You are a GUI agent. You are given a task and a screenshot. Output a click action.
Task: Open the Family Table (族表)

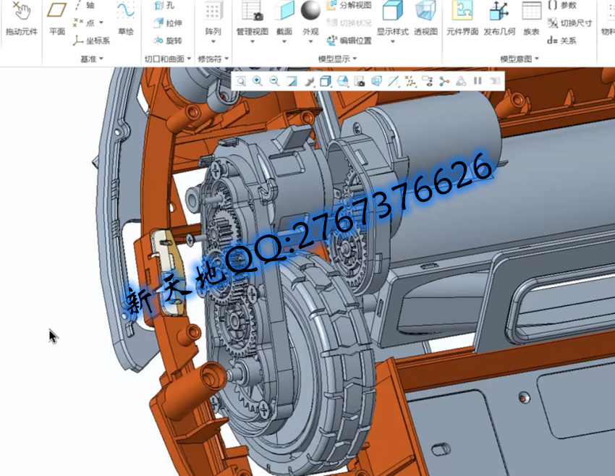tap(531, 20)
